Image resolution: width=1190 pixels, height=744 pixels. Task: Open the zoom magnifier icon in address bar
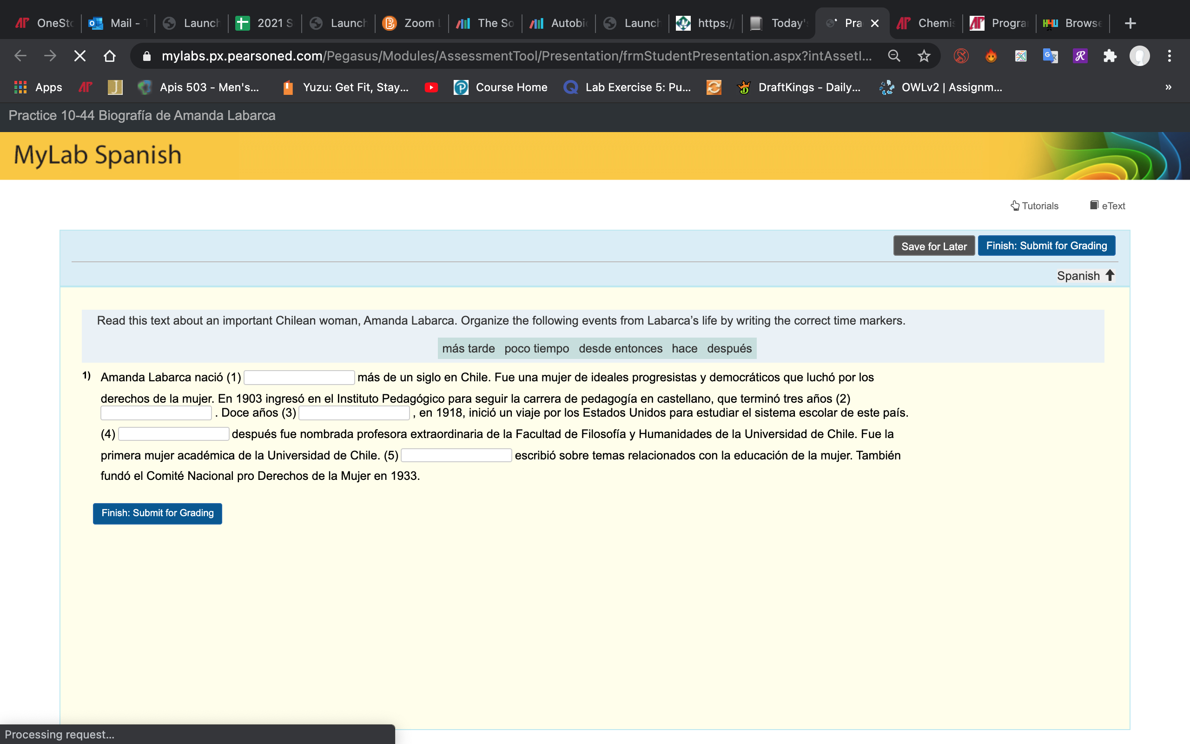click(894, 56)
